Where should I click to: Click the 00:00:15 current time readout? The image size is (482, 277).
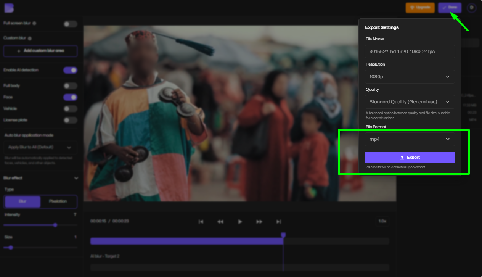pos(98,221)
